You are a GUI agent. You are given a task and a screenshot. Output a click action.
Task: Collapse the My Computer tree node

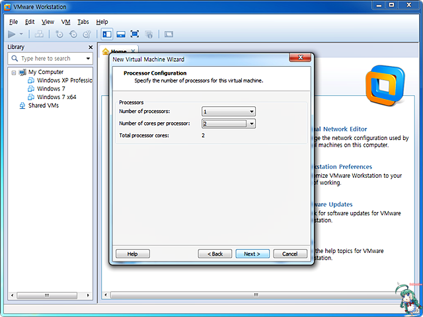click(x=13, y=73)
